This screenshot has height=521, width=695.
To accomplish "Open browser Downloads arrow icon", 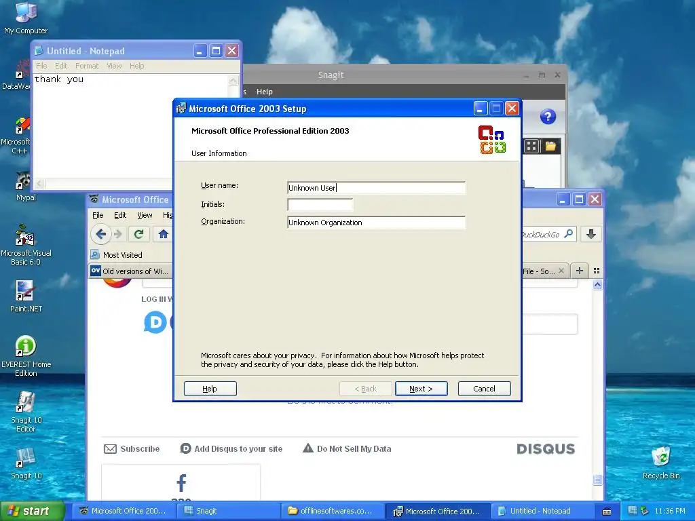I will 591,234.
